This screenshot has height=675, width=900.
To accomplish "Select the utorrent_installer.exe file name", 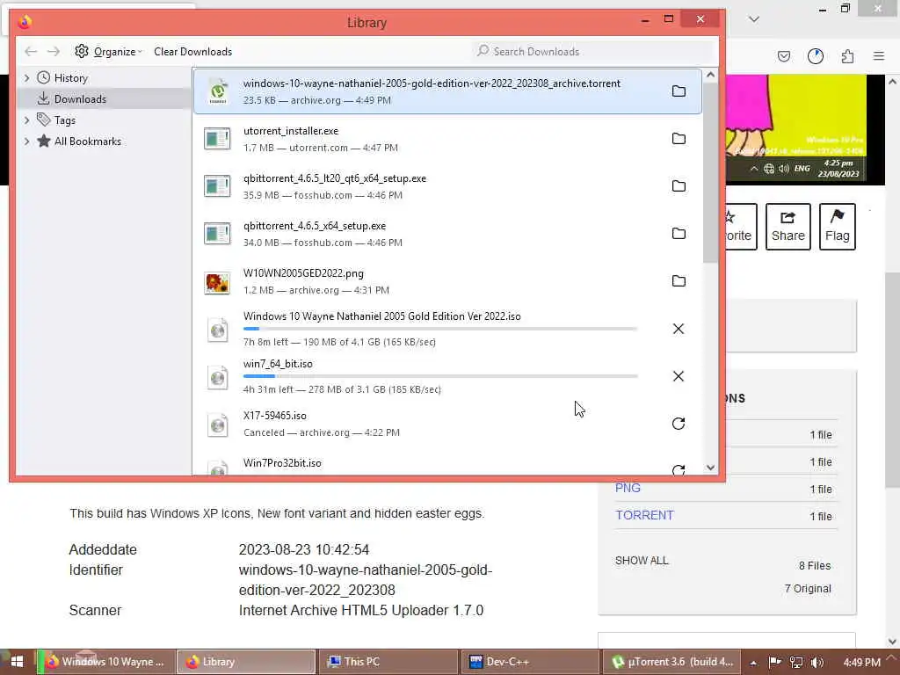I will click(x=291, y=131).
